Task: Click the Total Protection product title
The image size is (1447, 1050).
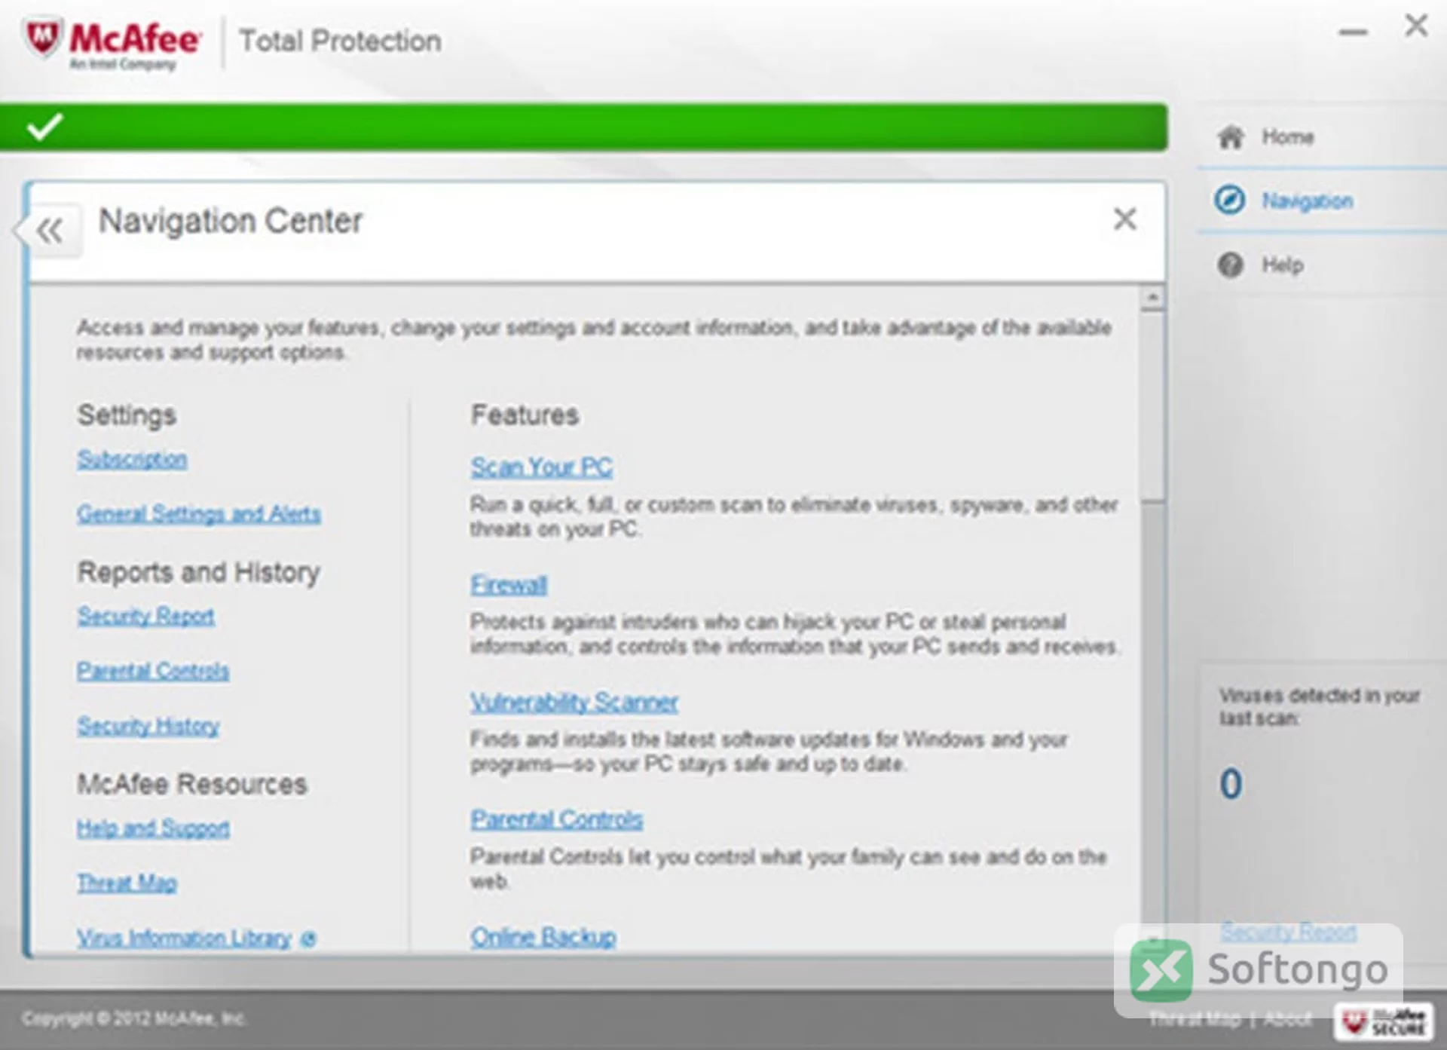Action: pyautogui.click(x=340, y=41)
